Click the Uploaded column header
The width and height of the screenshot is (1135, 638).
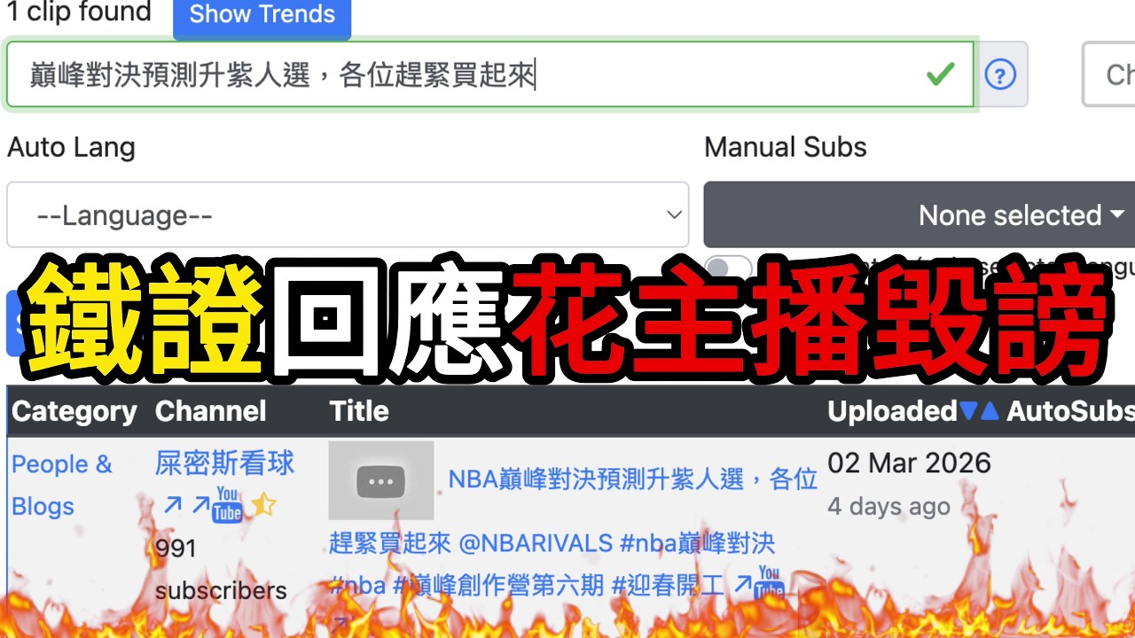(x=892, y=411)
